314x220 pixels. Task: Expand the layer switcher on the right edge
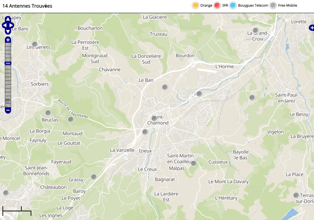(312, 28)
